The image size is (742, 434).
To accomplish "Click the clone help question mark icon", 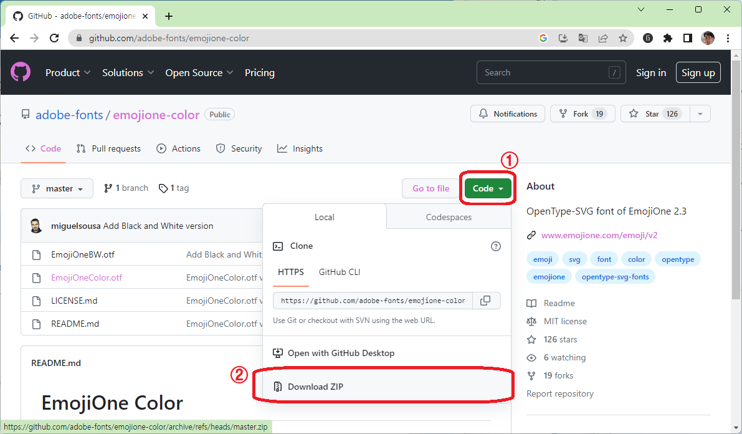I will pyautogui.click(x=495, y=246).
